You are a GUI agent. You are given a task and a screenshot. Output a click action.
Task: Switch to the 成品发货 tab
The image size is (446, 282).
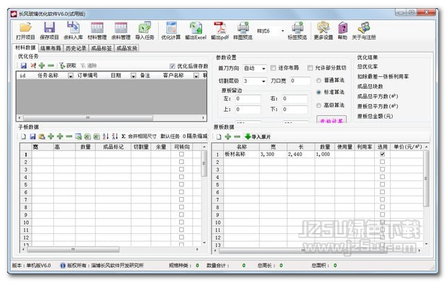(x=127, y=48)
